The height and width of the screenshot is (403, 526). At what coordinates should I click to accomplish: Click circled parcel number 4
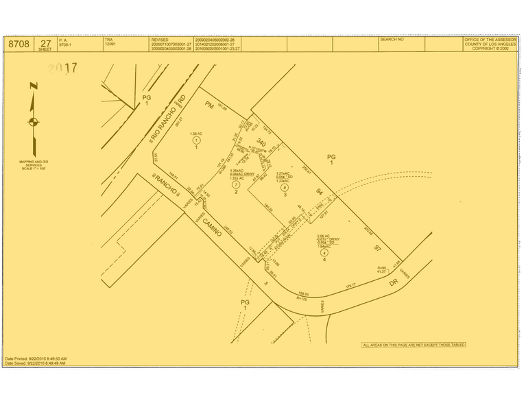[324, 253]
